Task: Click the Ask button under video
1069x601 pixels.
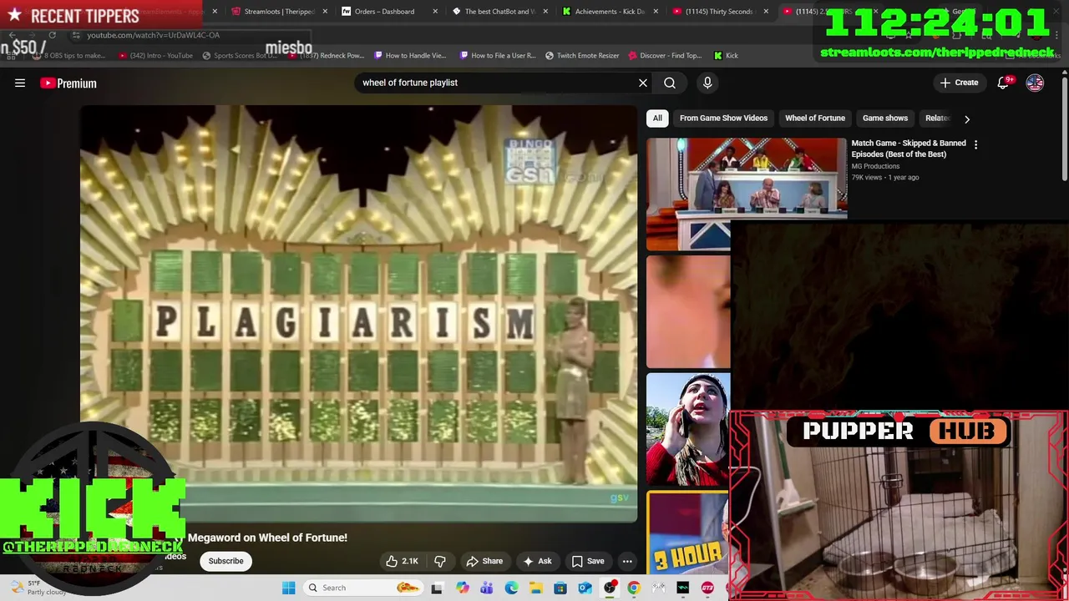Action: [537, 561]
